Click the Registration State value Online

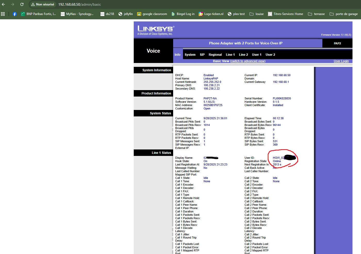[x=277, y=161]
